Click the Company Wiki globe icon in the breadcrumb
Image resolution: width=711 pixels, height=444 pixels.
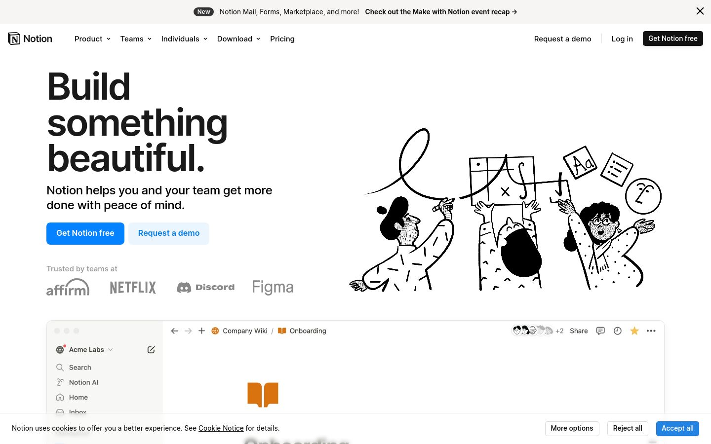[x=215, y=331]
